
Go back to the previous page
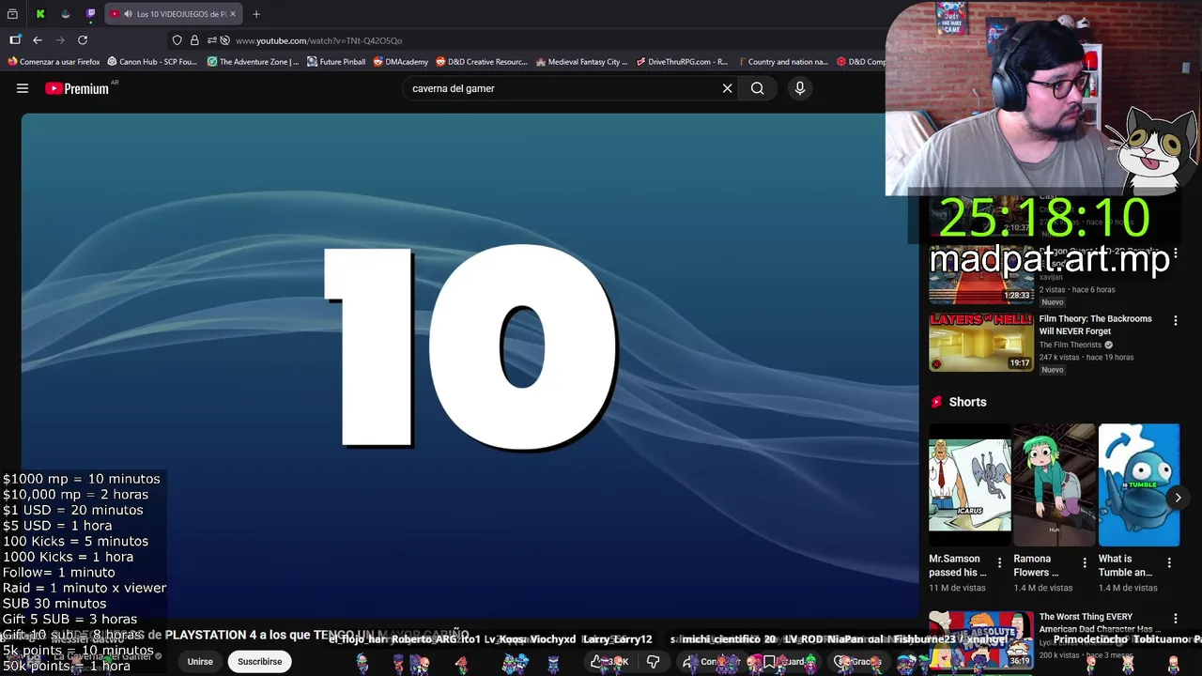(38, 40)
